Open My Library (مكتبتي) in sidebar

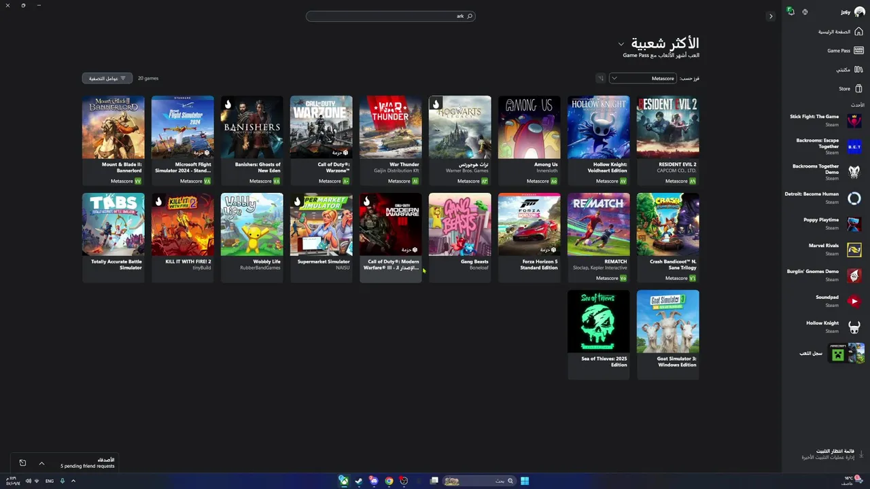coord(849,69)
